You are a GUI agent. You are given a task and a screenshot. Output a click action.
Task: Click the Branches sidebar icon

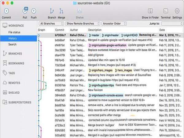pyautogui.click(x=5, y=53)
